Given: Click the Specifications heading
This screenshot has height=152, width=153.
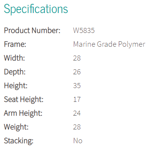Looking at the screenshot, I should pyautogui.click(x=36, y=9).
